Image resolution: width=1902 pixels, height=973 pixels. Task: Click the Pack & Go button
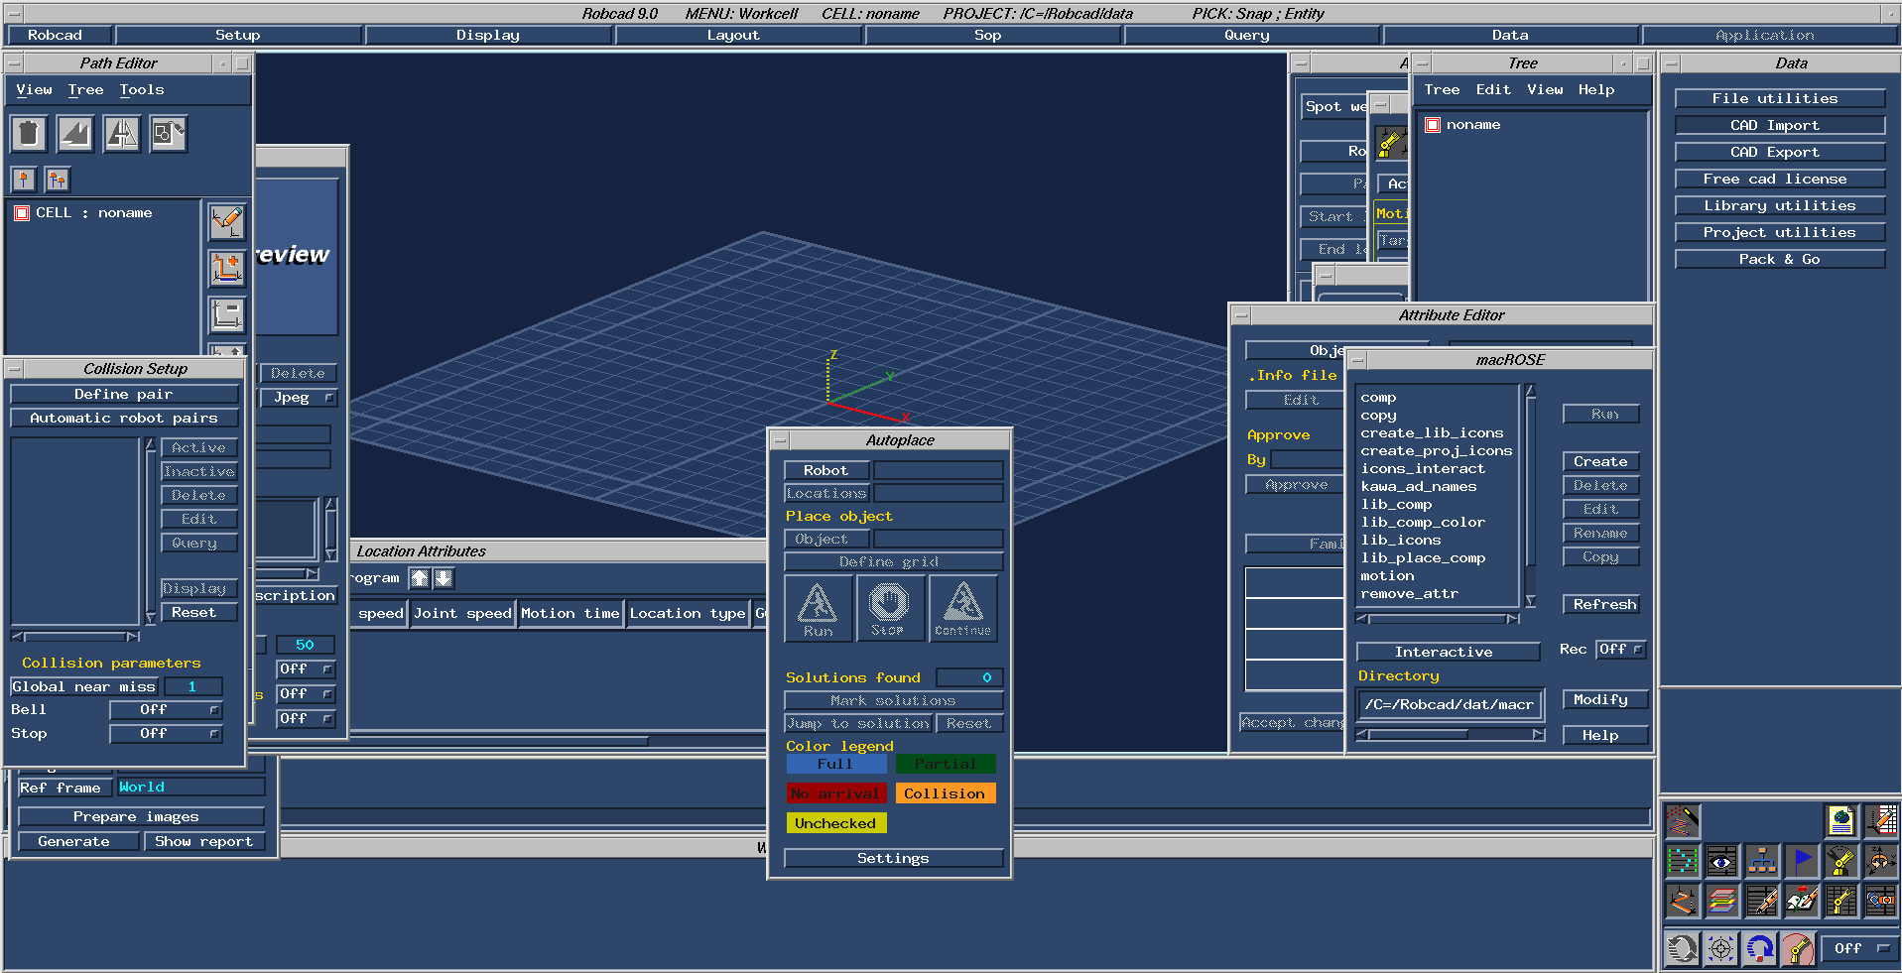1780,260
